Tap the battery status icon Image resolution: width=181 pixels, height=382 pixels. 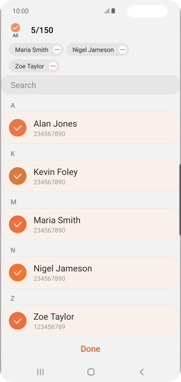pos(113,11)
